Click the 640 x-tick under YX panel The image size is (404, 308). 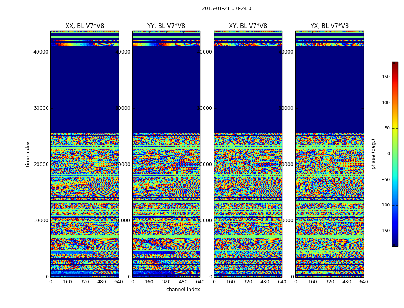tap(364, 282)
